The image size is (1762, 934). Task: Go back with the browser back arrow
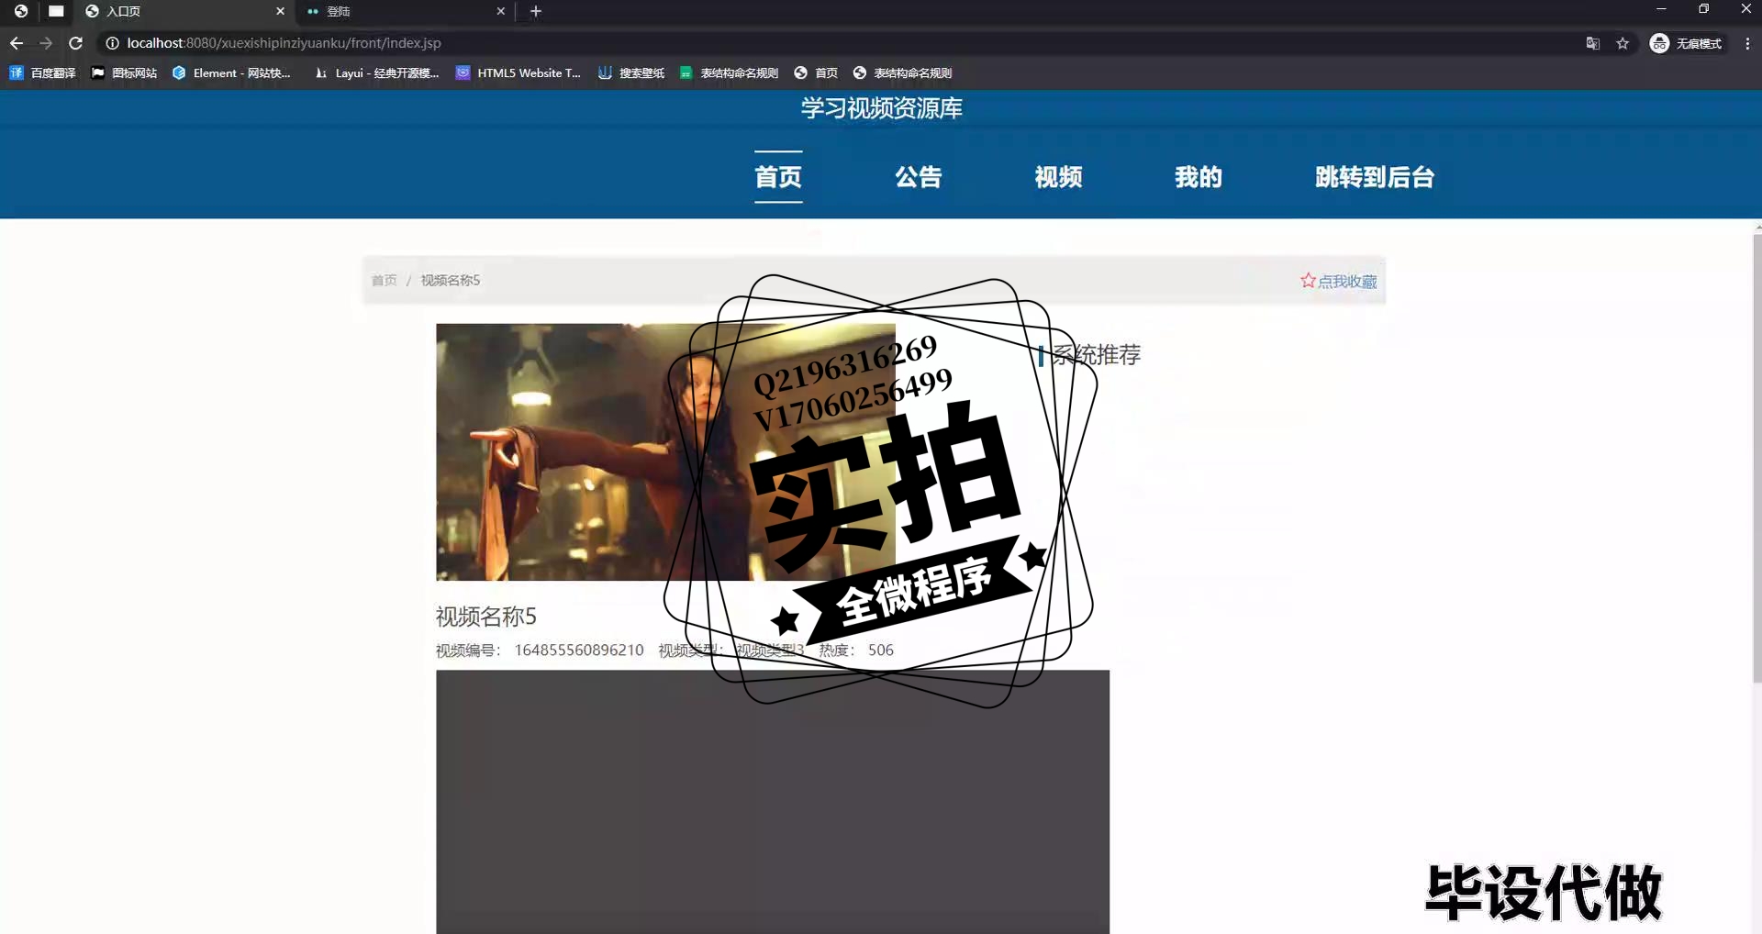17,43
